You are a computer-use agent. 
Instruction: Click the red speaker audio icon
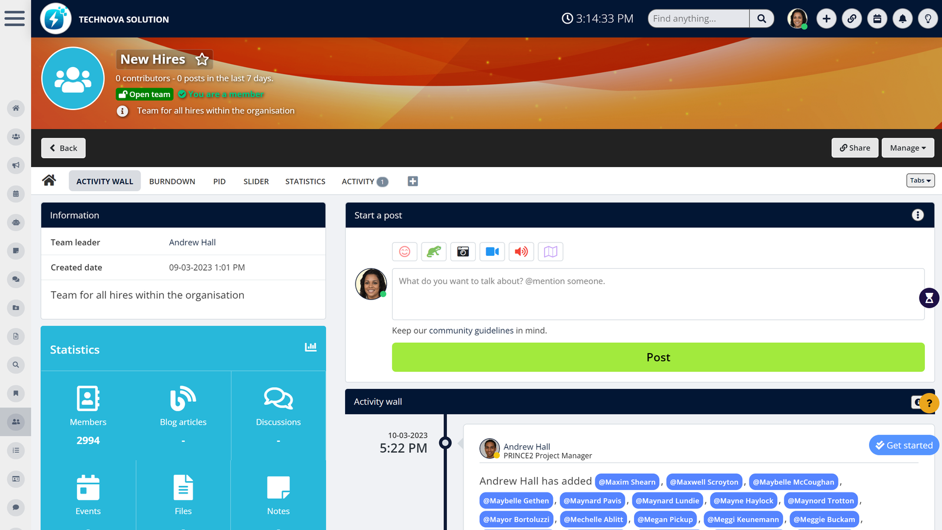tap(521, 252)
